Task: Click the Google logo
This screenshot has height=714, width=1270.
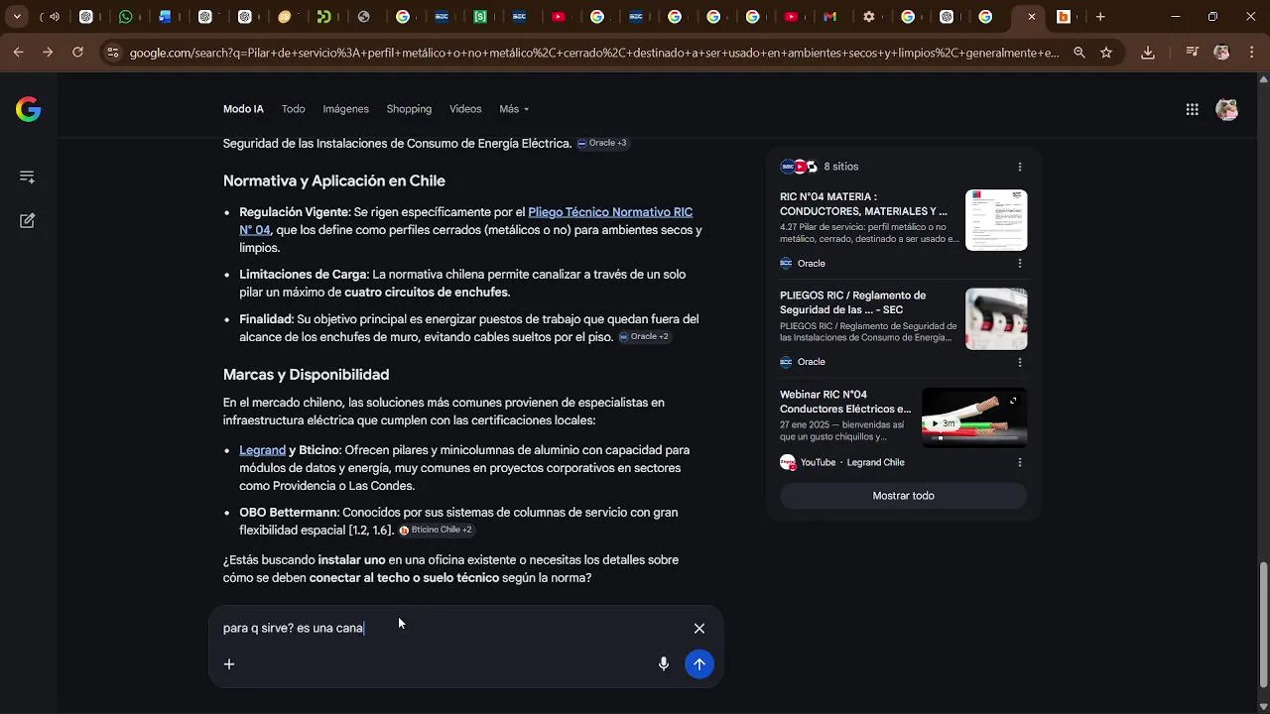Action: click(x=28, y=109)
